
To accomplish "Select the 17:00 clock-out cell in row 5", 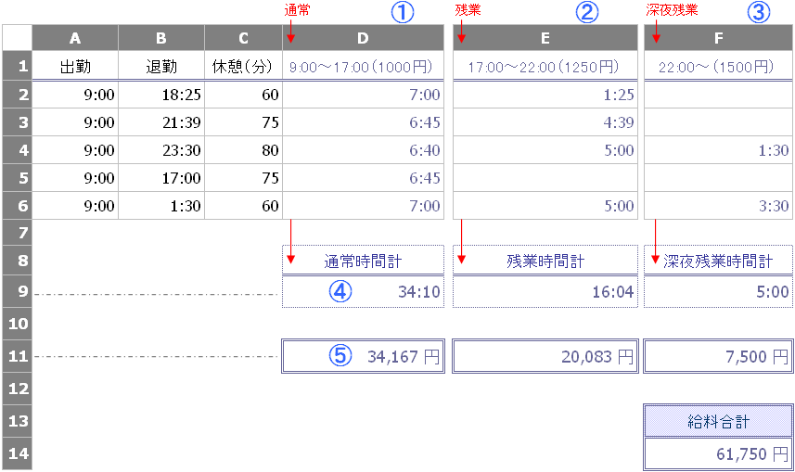I will [x=161, y=178].
